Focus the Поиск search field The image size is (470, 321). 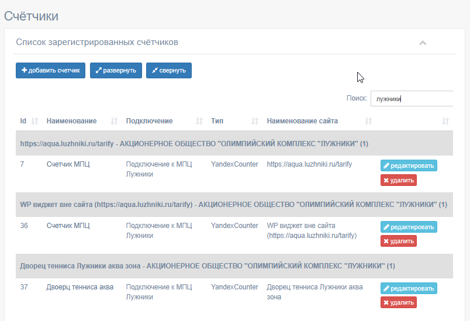point(412,99)
